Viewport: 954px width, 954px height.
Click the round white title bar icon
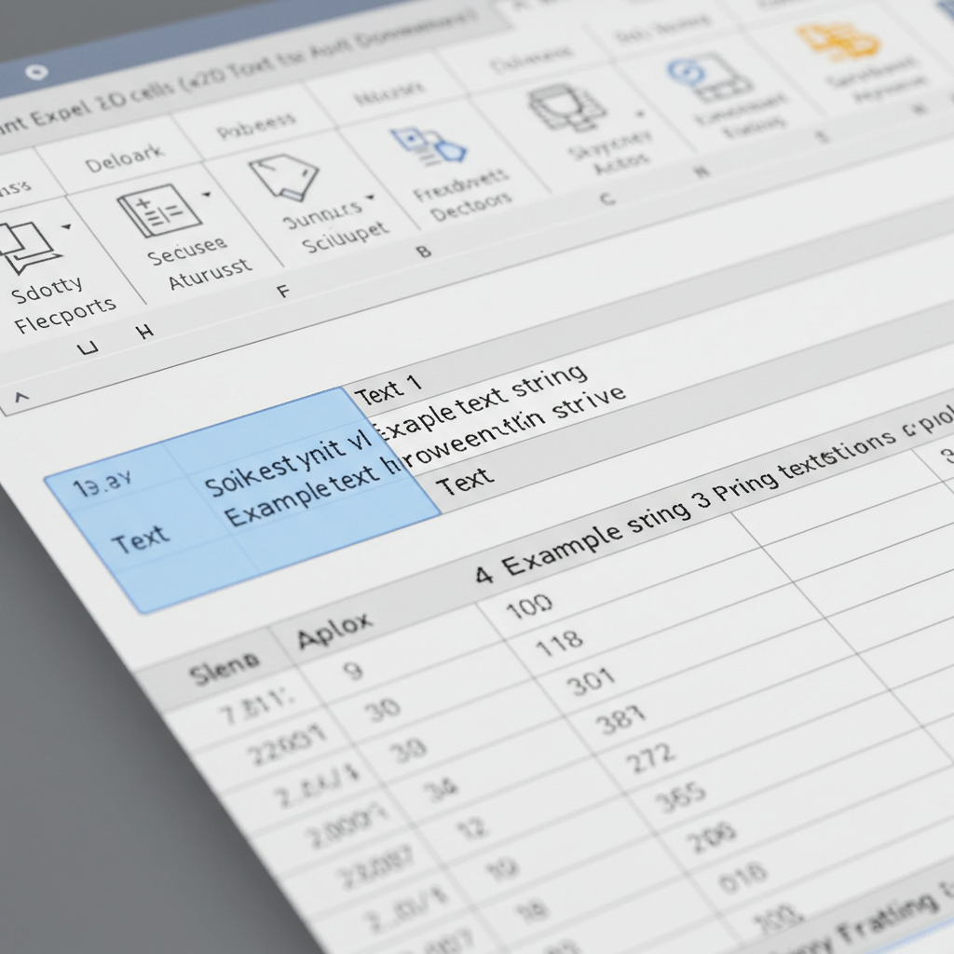coord(36,73)
